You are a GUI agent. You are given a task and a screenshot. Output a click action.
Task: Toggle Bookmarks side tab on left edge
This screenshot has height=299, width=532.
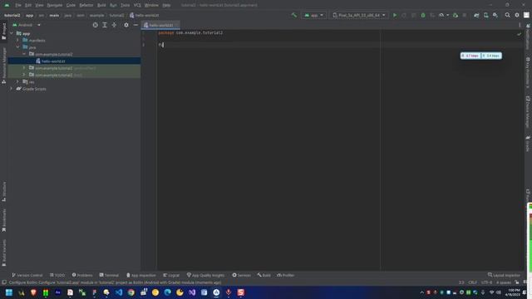(4, 220)
